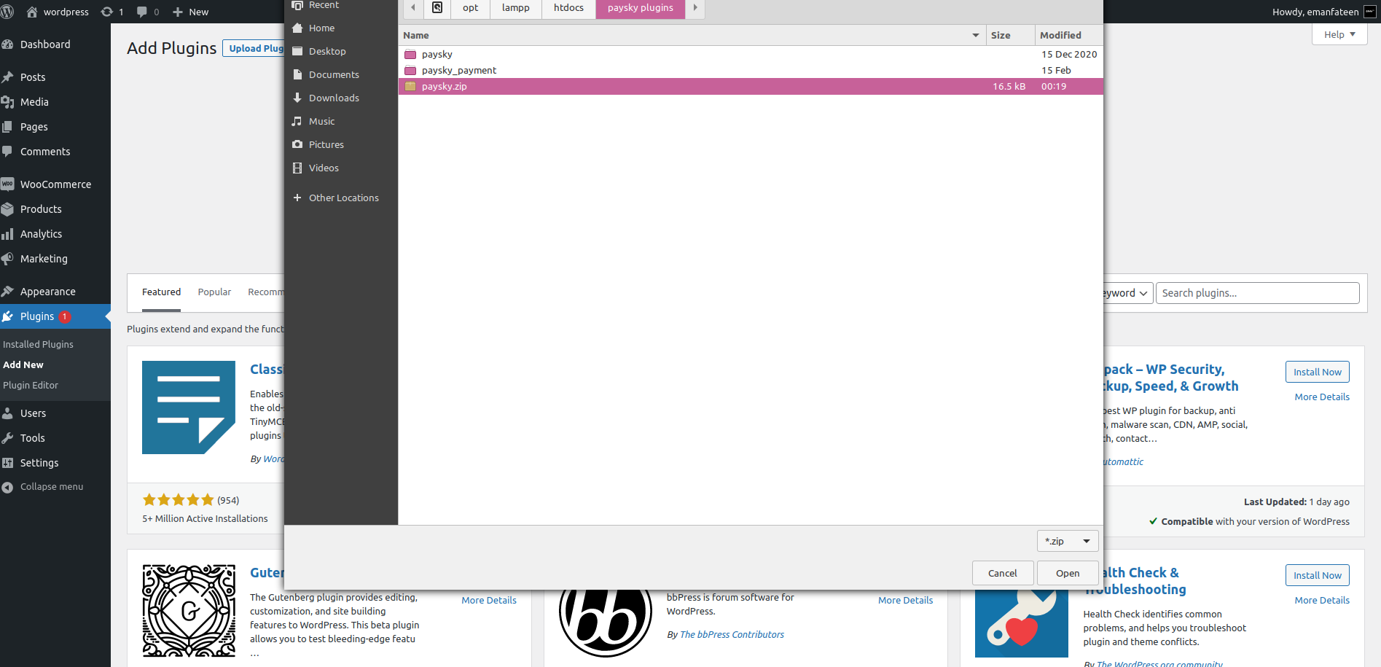Image resolution: width=1381 pixels, height=667 pixels.
Task: Go to opt in path bar
Action: point(471,8)
